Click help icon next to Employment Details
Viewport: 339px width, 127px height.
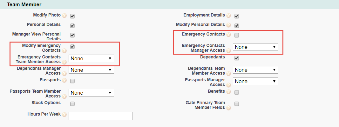click(228, 16)
